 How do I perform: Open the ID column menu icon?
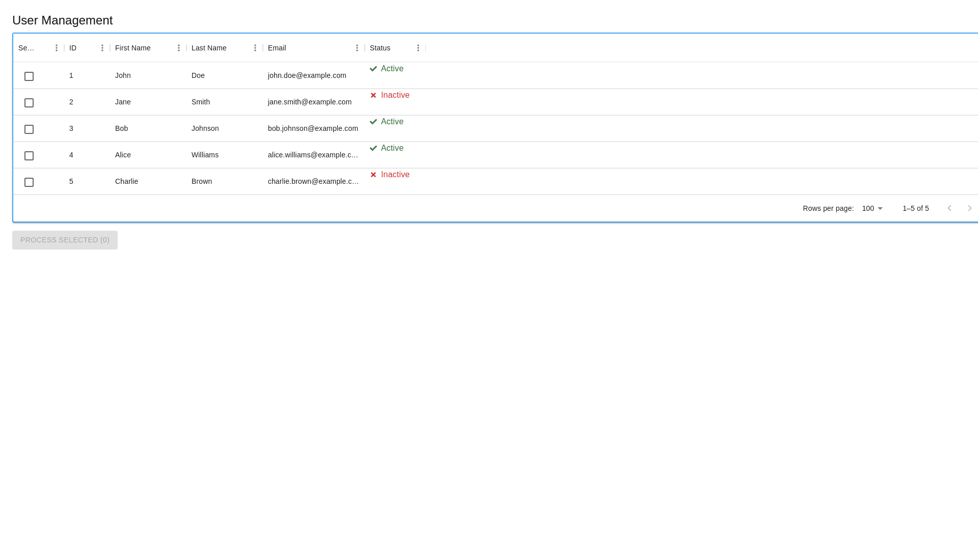pyautogui.click(x=102, y=48)
